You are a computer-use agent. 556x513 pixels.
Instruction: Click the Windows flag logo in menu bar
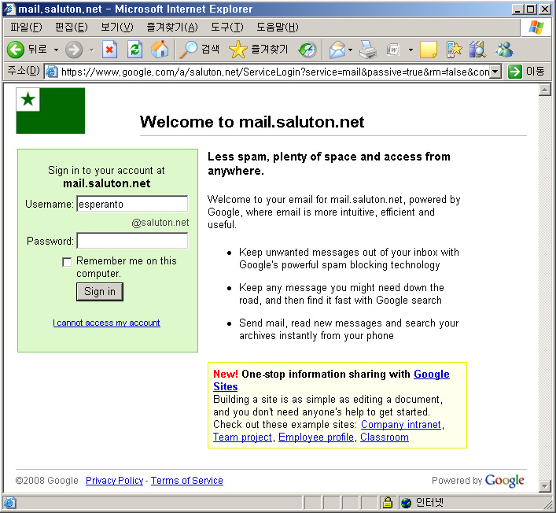[x=536, y=28]
